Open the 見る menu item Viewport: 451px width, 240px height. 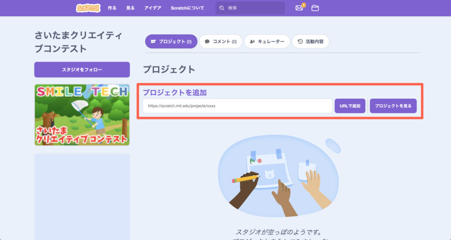pos(130,8)
